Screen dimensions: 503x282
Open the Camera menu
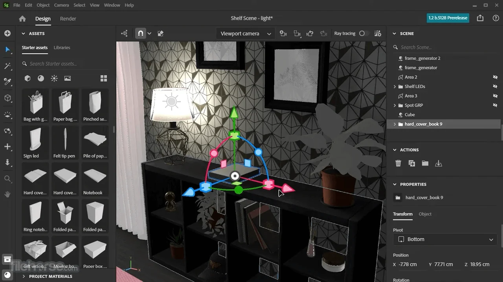(x=61, y=5)
